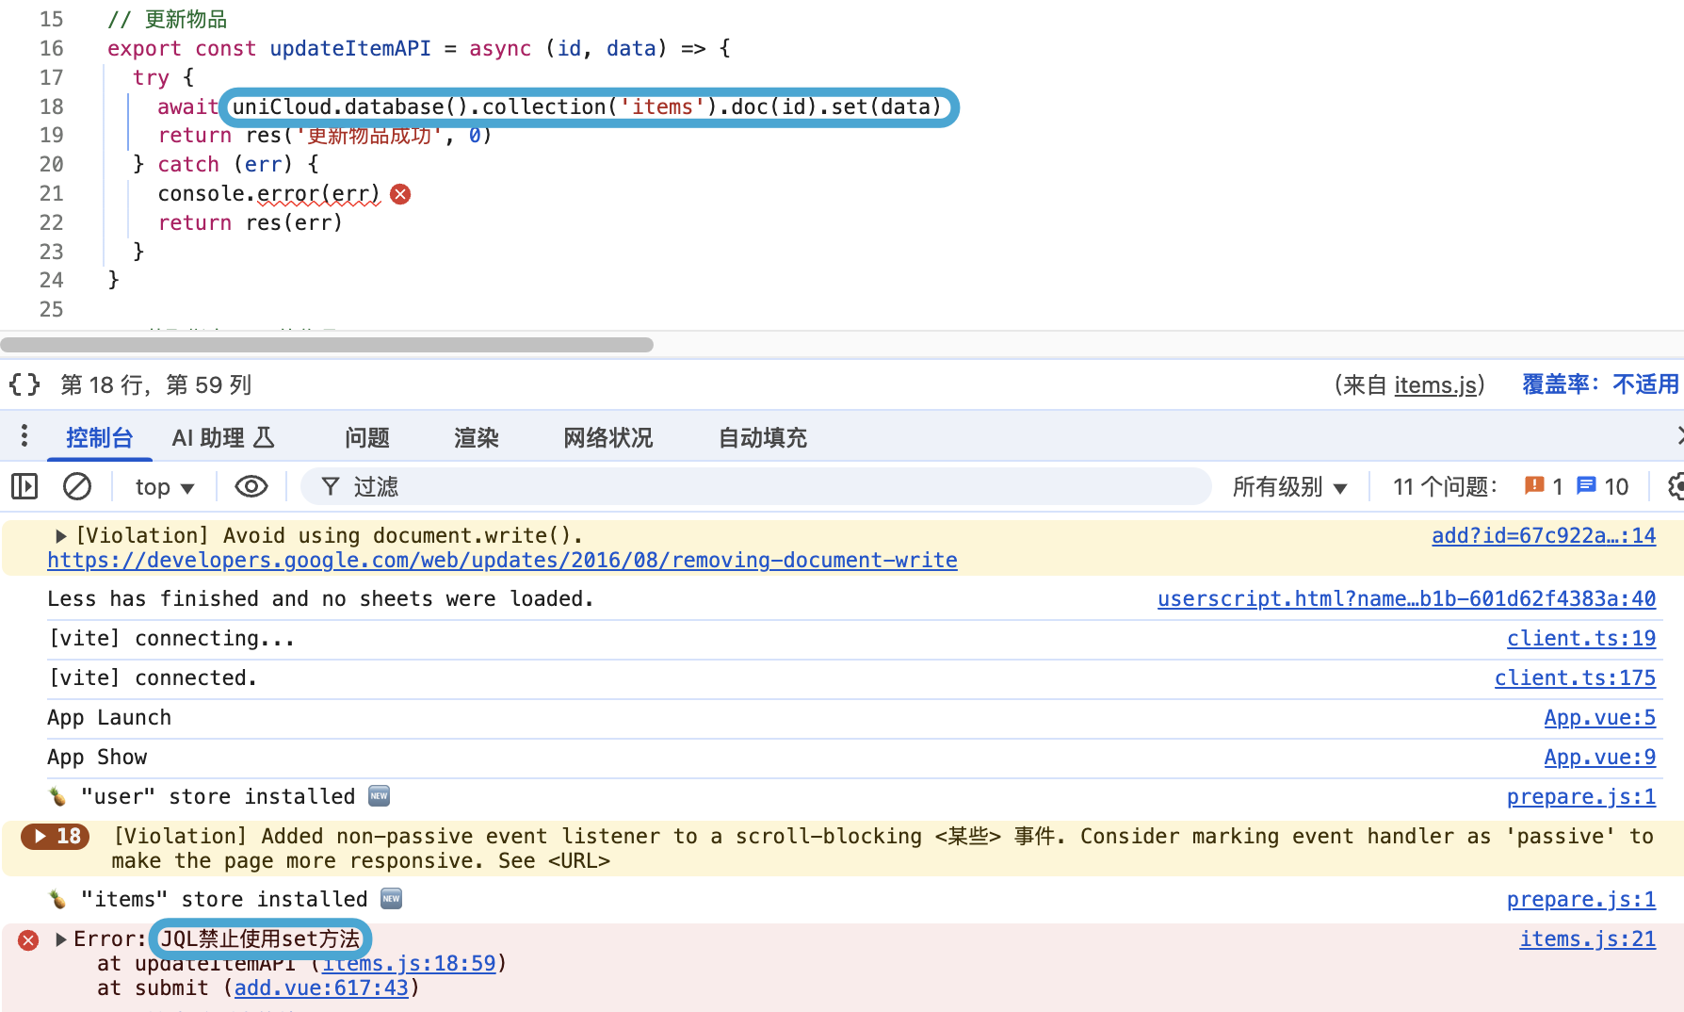Image resolution: width=1684 pixels, height=1012 pixels.
Task: Clear the console with the ban icon
Action: coord(77,486)
